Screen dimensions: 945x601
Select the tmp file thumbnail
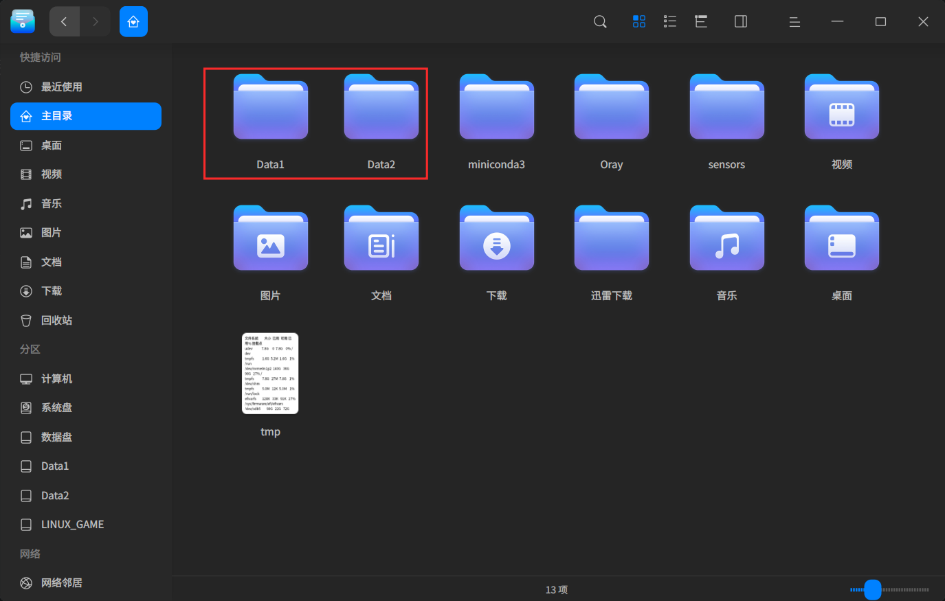click(270, 374)
